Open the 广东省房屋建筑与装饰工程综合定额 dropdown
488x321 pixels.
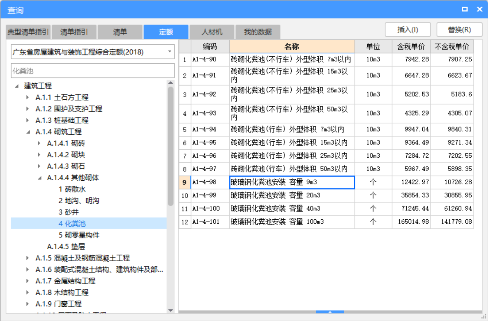[x=93, y=52]
